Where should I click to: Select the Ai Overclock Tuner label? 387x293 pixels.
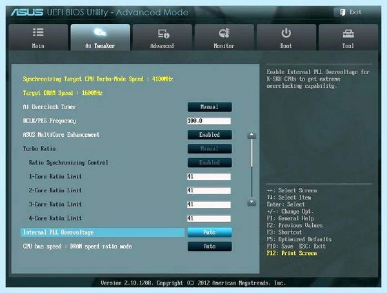(x=50, y=107)
